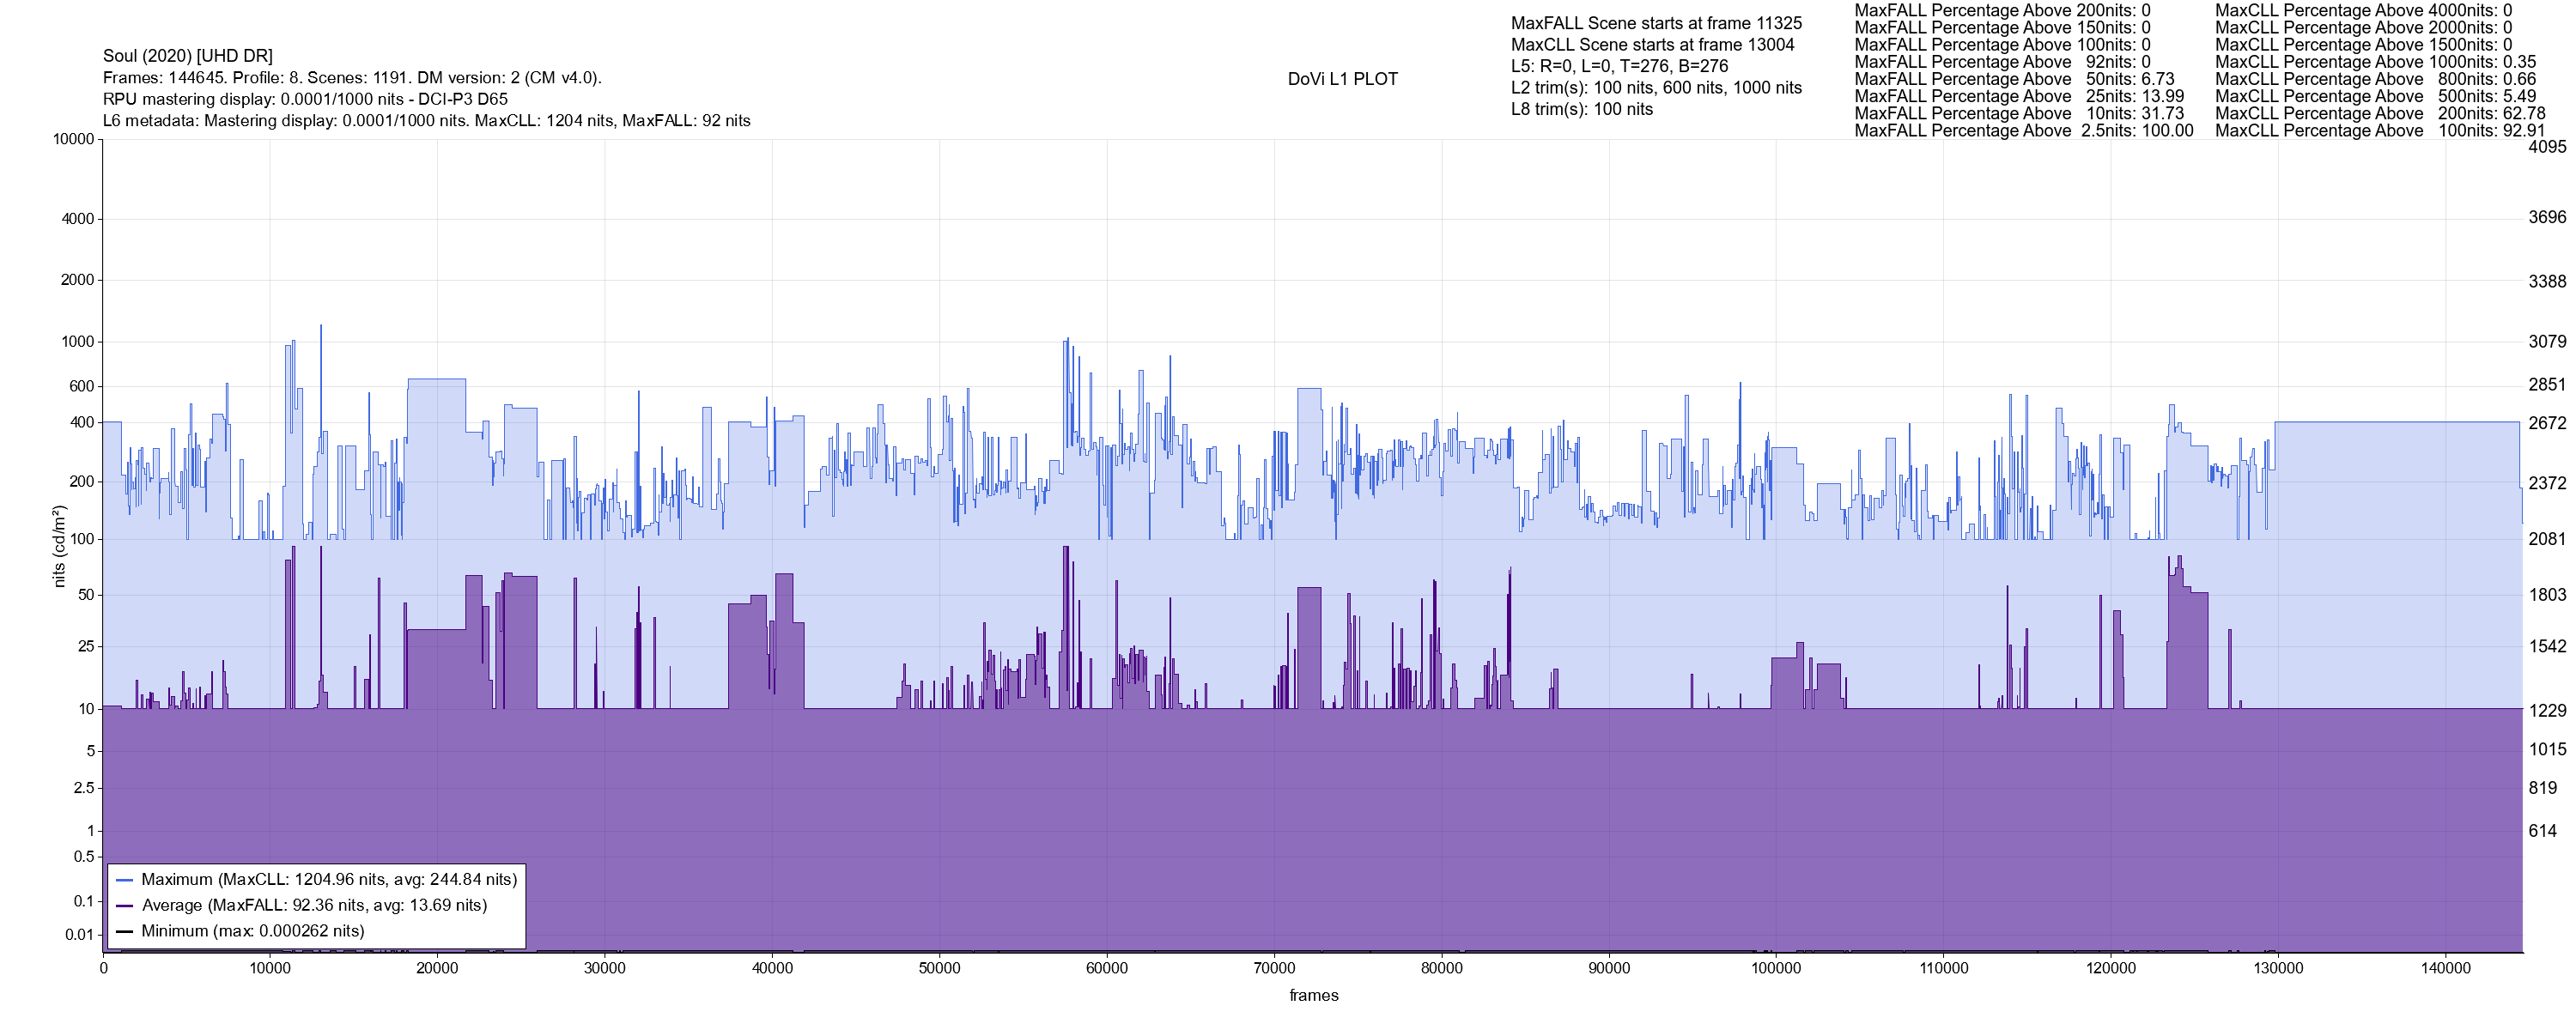Select the Average MaxFALL legend entry text
2576x1030 pixels.
click(x=314, y=906)
